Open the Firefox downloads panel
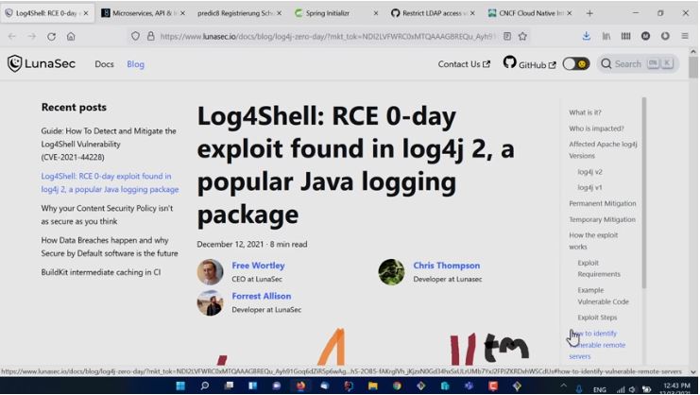Screen dimensions: 700x395 point(586,36)
